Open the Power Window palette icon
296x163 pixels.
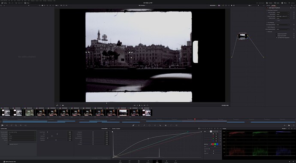[x=150, y=125]
